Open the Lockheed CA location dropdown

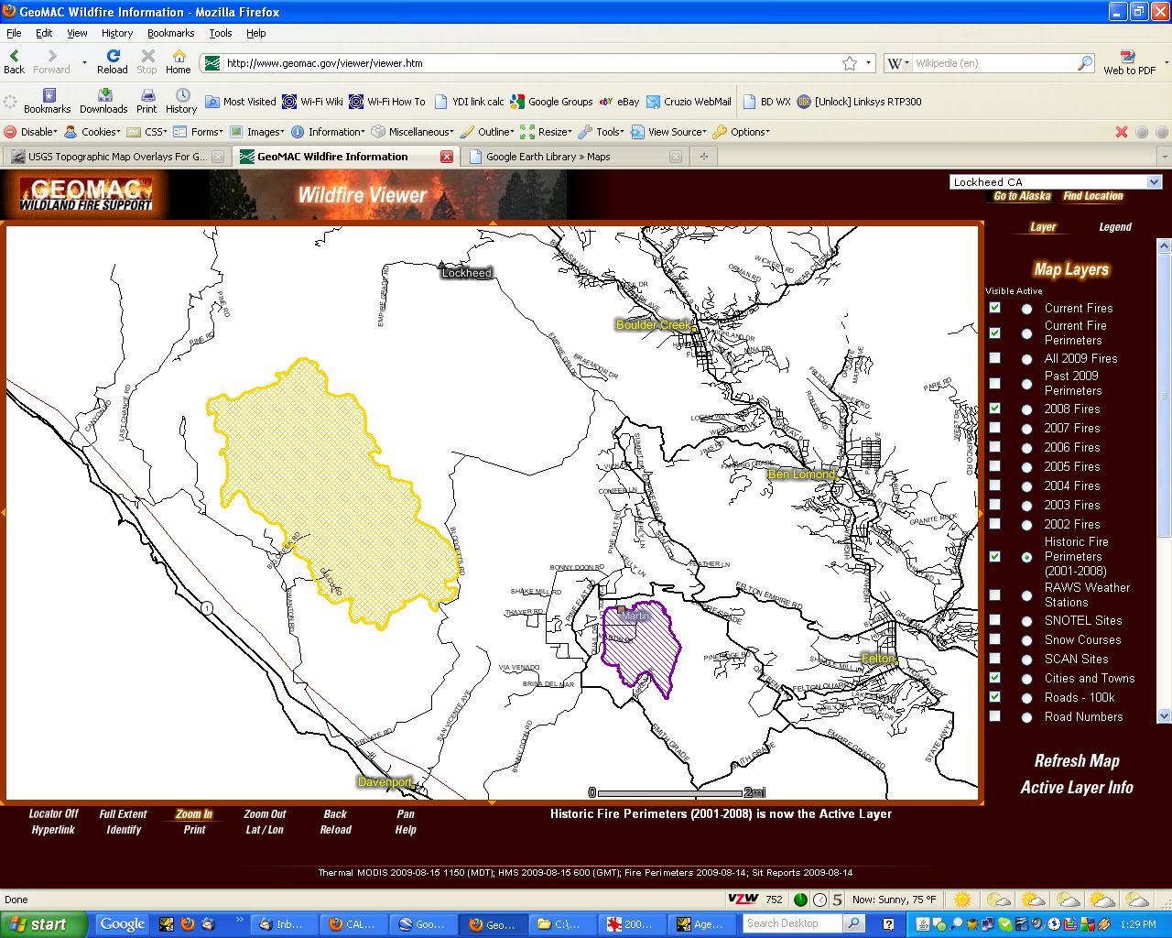1154,182
